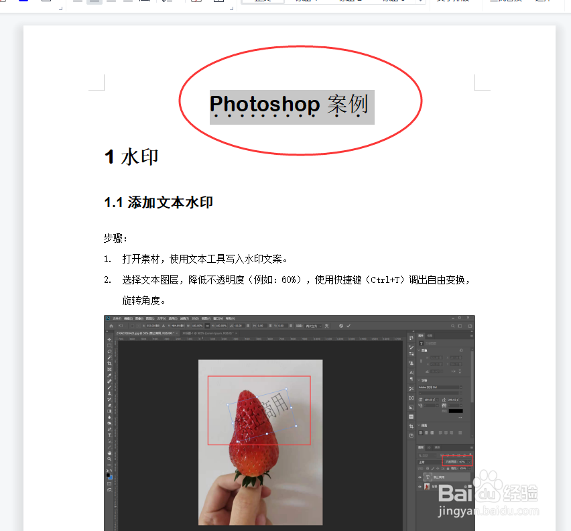571x531 pixels.
Task: Click the "步骤:" paragraph
Action: [x=115, y=238]
